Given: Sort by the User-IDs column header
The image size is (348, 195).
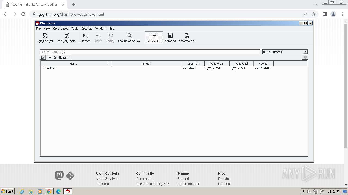Looking at the screenshot, I should pyautogui.click(x=193, y=64).
